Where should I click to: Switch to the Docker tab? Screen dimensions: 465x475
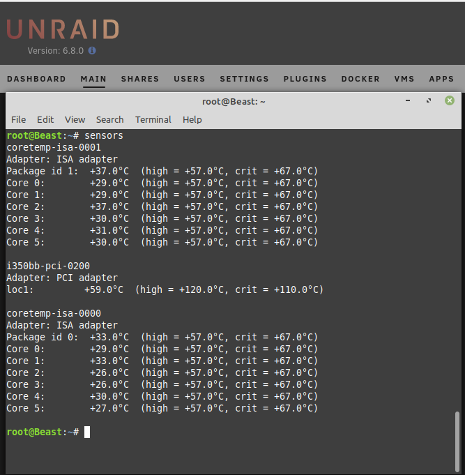(x=360, y=79)
